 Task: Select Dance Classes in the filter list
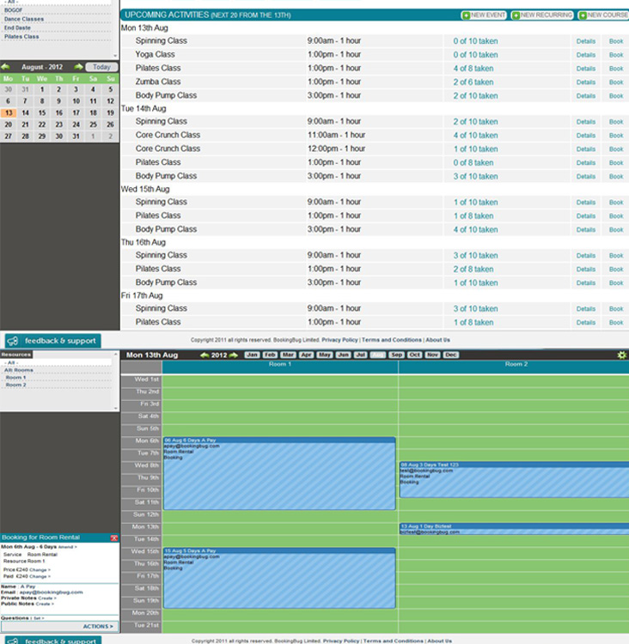(24, 19)
